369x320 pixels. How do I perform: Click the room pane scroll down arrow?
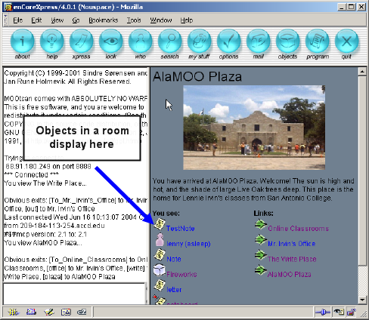(x=362, y=300)
